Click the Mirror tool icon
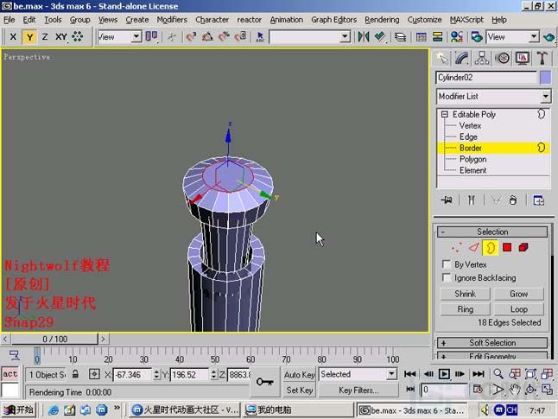 (364, 36)
